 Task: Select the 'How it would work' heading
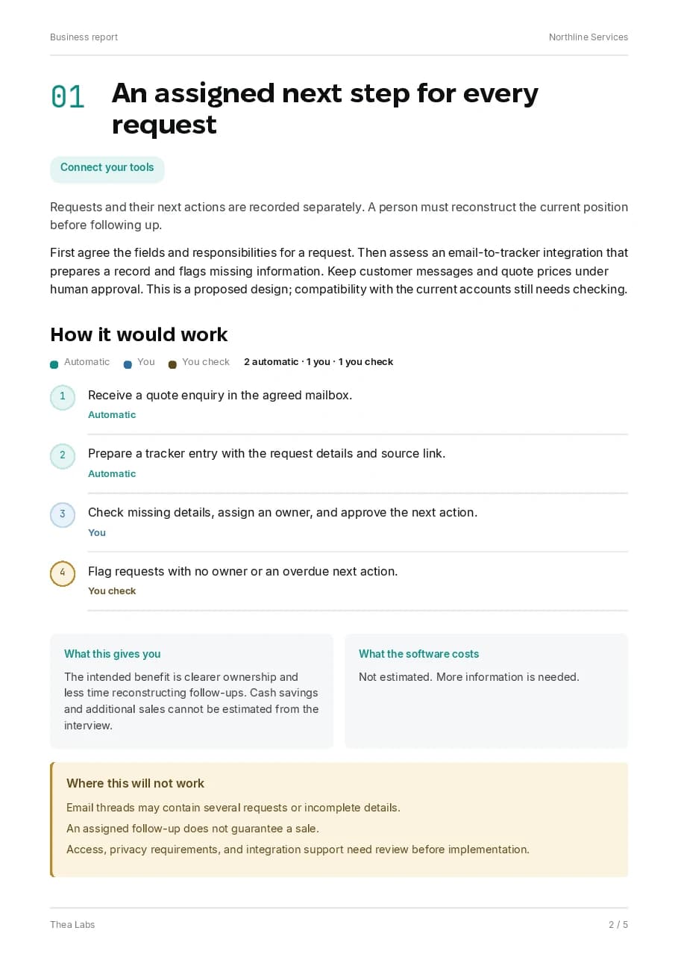coord(139,334)
